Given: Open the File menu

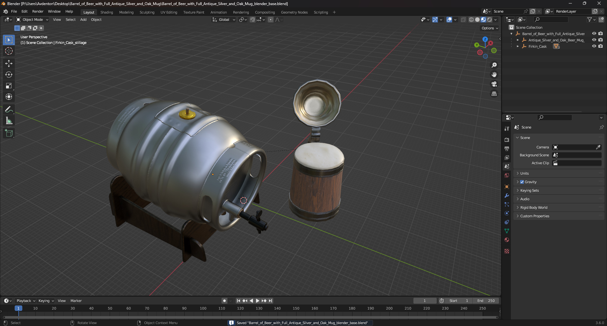Looking at the screenshot, I should [14, 11].
